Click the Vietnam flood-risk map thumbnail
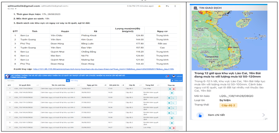 [229, 40]
